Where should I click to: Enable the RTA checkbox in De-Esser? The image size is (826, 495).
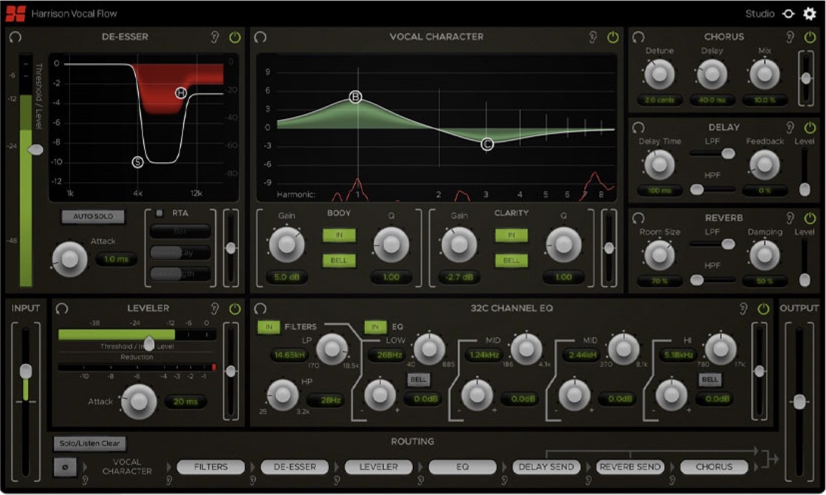159,213
